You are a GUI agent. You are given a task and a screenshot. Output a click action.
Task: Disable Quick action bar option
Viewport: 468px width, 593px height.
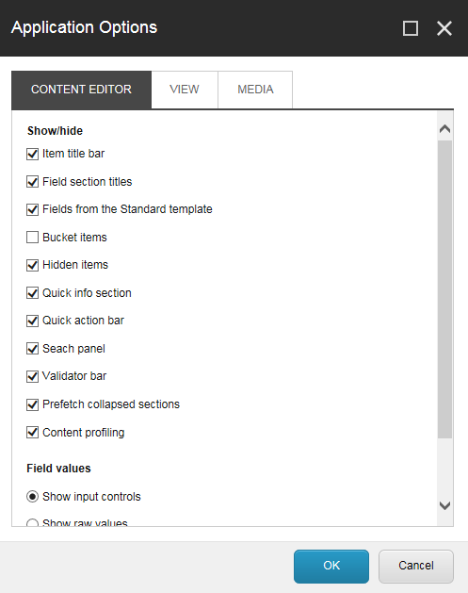click(32, 321)
